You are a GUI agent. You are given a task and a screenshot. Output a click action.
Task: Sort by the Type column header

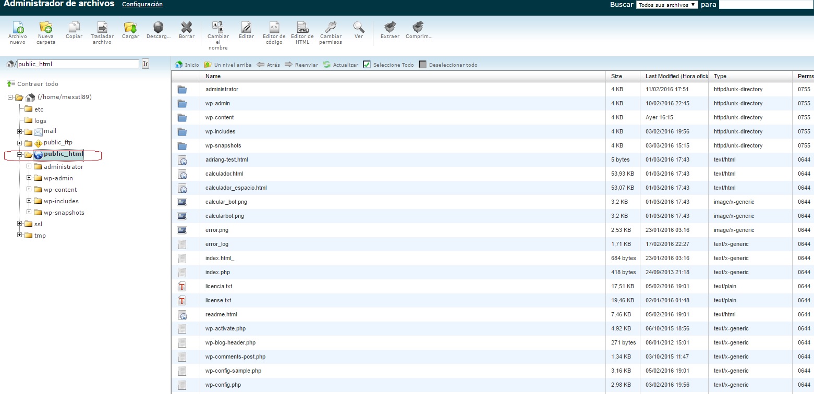[x=751, y=76]
